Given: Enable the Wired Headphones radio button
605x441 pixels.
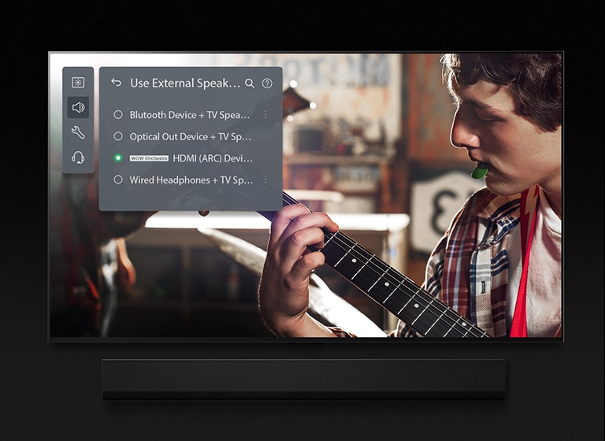Looking at the screenshot, I should tap(118, 180).
